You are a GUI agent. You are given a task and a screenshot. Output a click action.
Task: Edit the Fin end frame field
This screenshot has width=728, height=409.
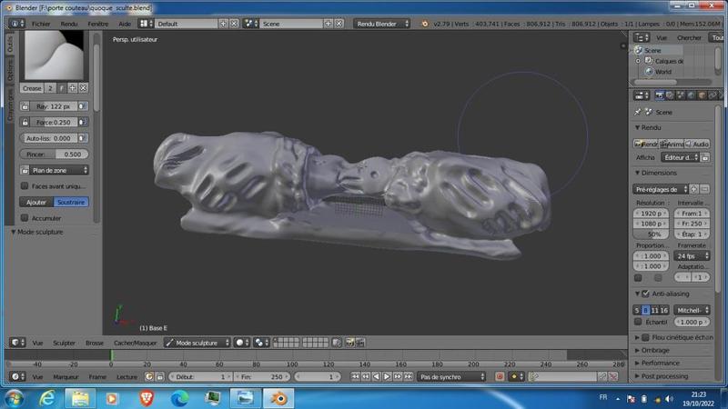(x=262, y=376)
